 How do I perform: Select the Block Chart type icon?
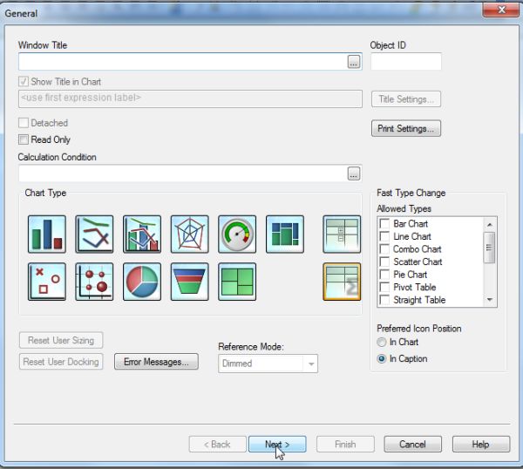click(237, 282)
